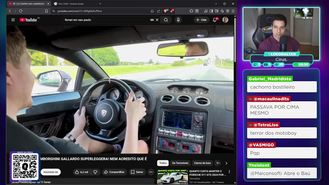Open a new browser tab

[x=100, y=4]
